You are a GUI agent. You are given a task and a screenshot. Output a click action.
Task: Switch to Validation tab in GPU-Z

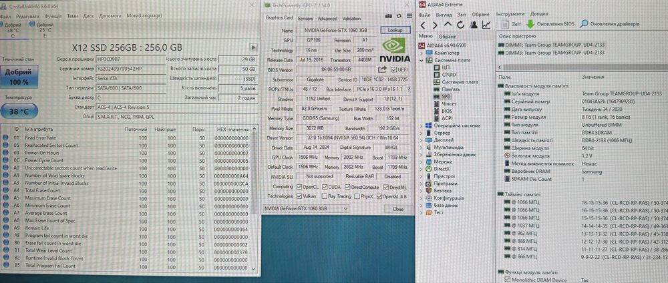(351, 18)
